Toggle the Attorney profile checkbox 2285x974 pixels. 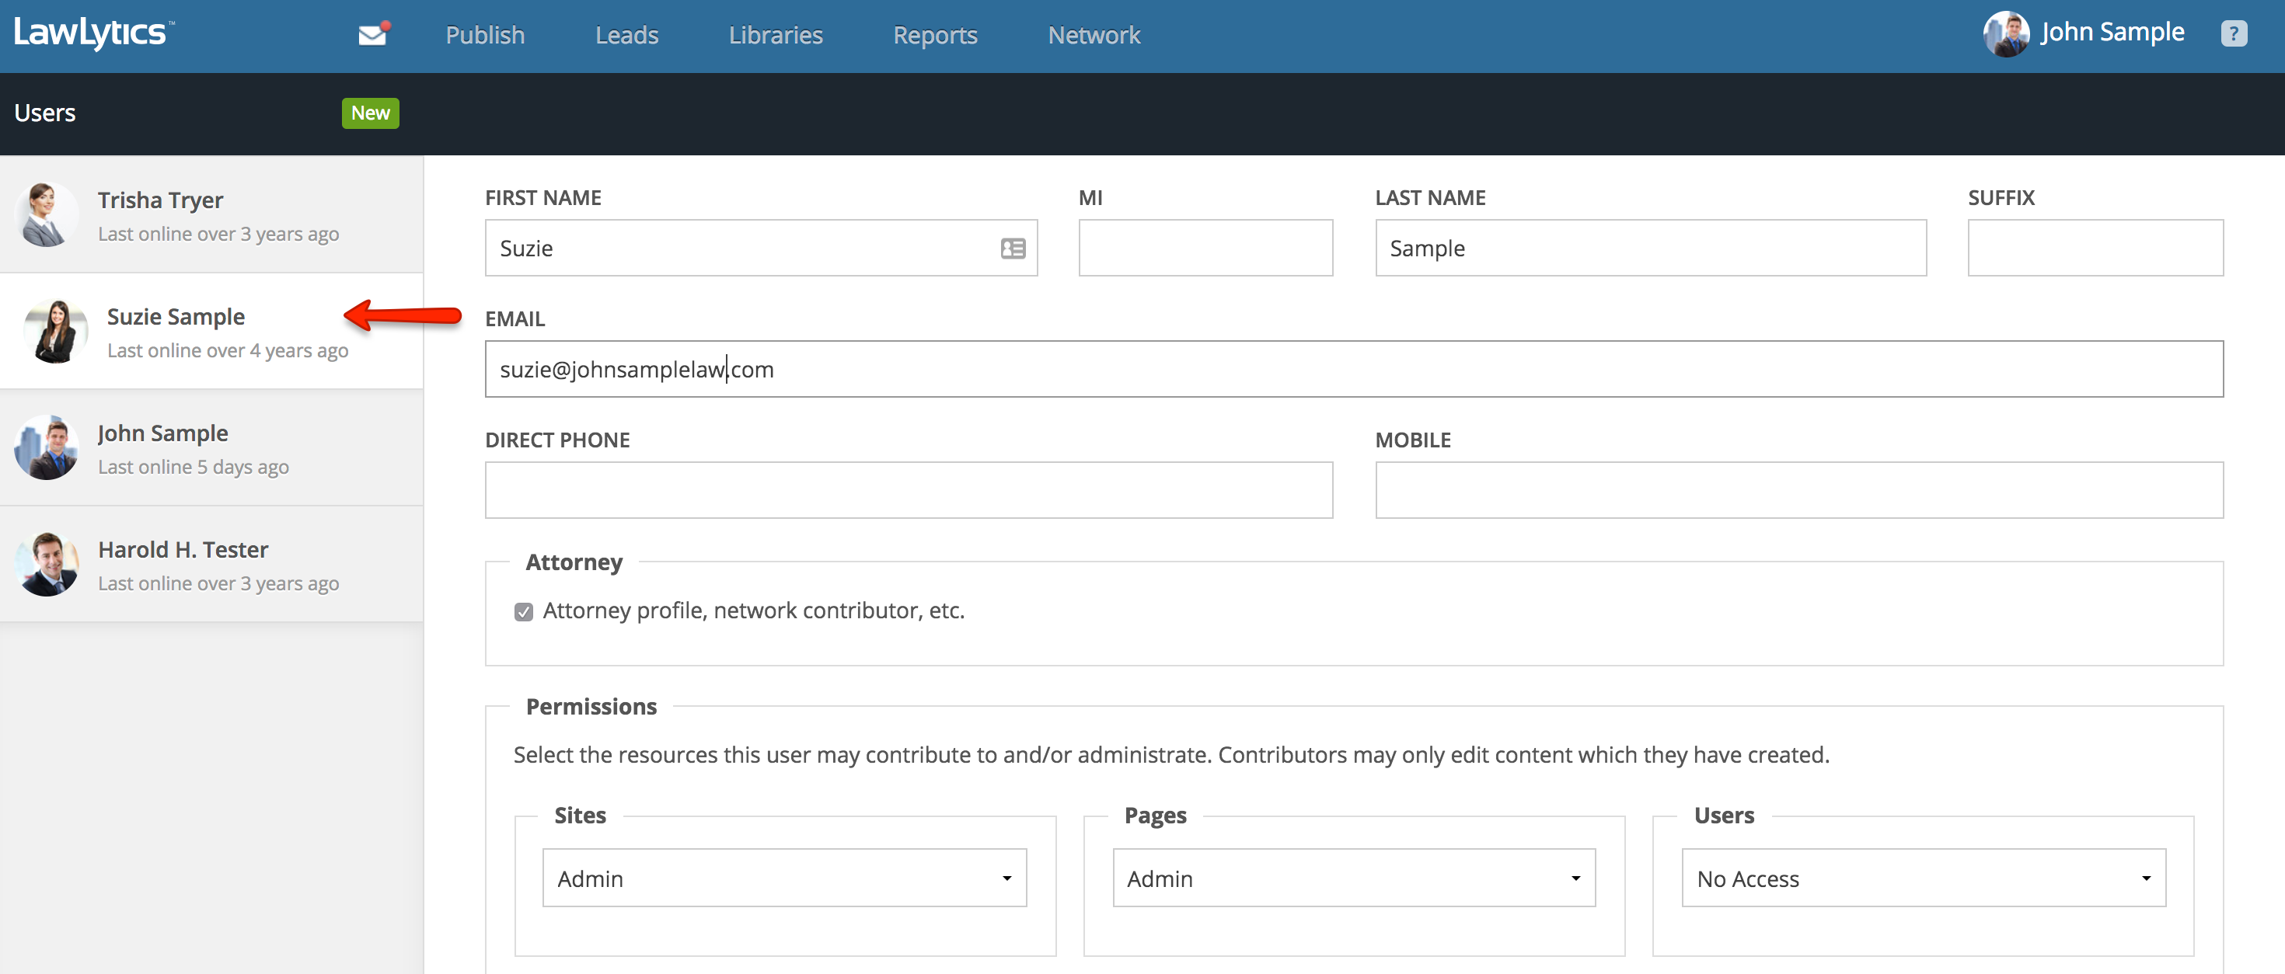click(523, 611)
